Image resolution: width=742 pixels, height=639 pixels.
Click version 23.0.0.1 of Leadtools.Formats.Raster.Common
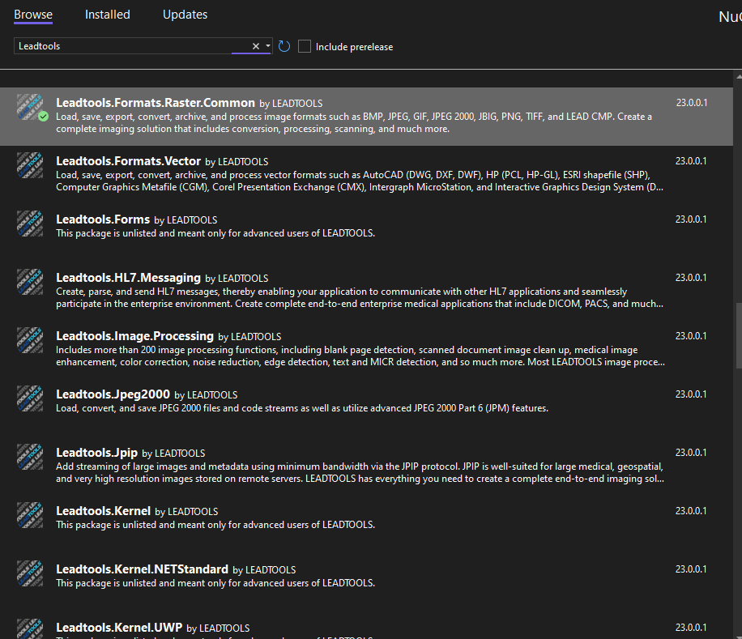click(691, 103)
